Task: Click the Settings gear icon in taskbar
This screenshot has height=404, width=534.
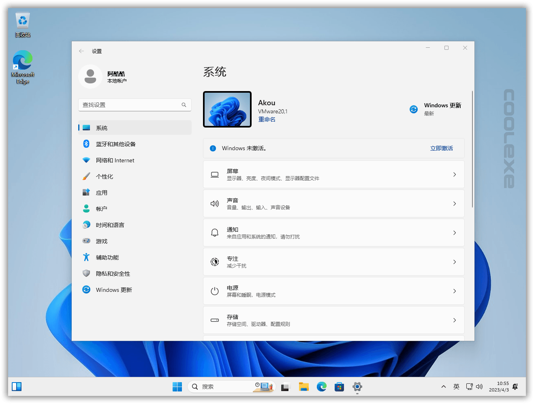Action: (x=357, y=387)
